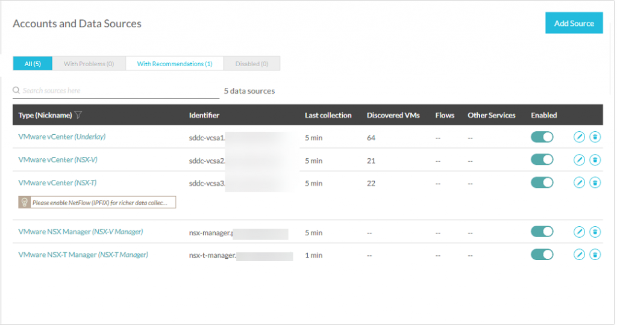Show the Disabled (0) tab

pos(252,64)
